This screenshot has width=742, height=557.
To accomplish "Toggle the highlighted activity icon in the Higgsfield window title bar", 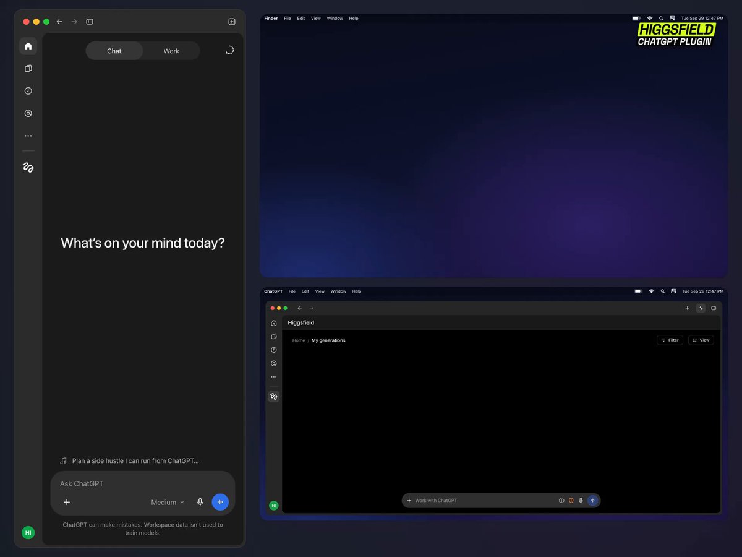I will (701, 308).
